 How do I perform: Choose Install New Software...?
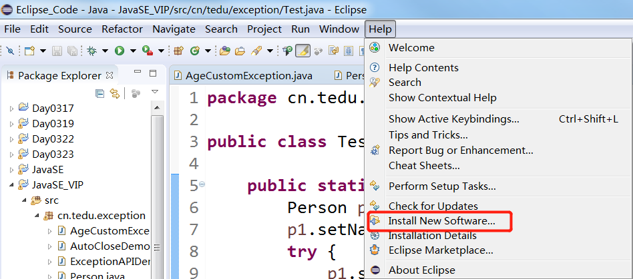coord(499,221)
